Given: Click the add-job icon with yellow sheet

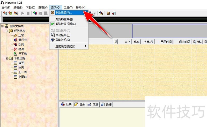Looking at the screenshot, I should (10, 13).
